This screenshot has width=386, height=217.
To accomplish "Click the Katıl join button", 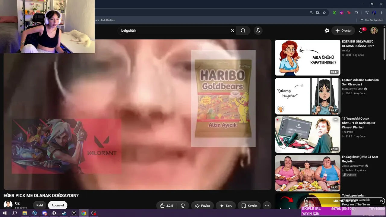I will 40,205.
